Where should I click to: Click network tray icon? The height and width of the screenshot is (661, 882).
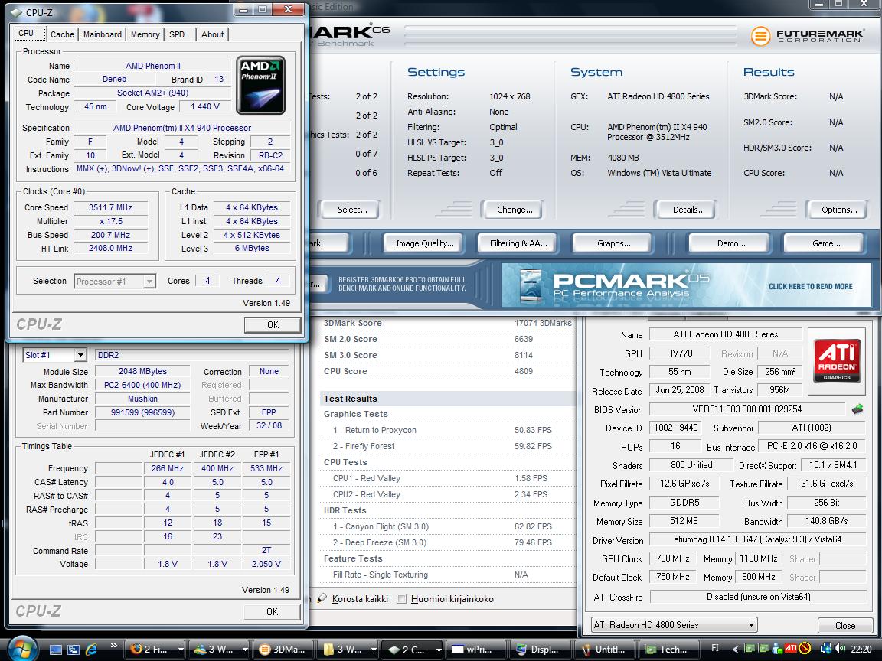(x=826, y=649)
